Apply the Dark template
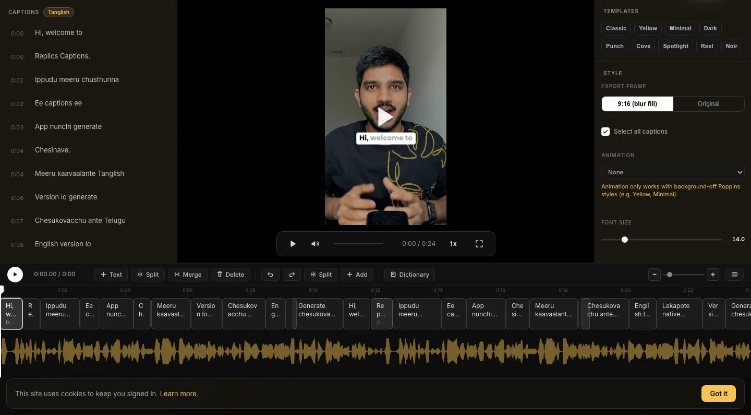Image resolution: width=751 pixels, height=415 pixels. coord(710,28)
